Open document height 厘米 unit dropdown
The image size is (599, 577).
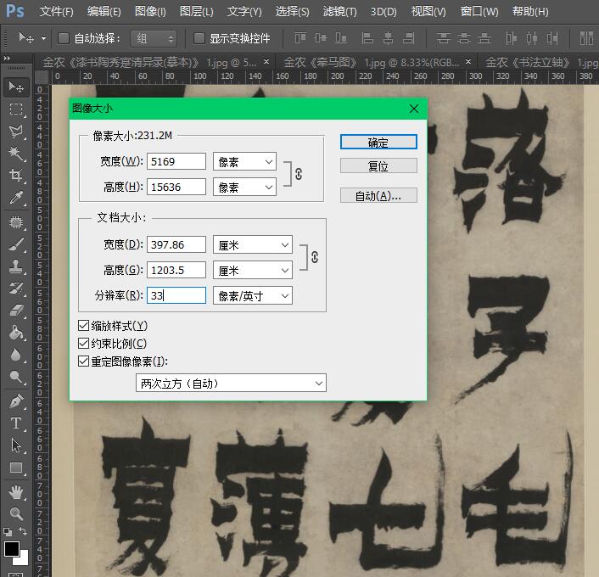253,270
